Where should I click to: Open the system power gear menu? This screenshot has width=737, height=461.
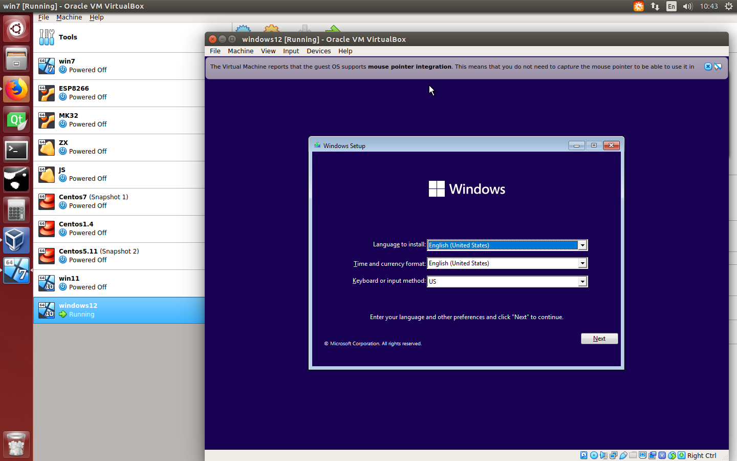click(x=729, y=6)
